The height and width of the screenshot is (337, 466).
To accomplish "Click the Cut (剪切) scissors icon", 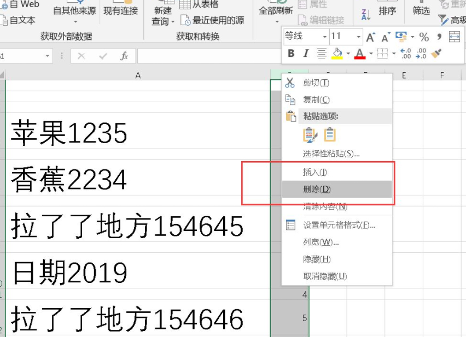I will click(290, 83).
